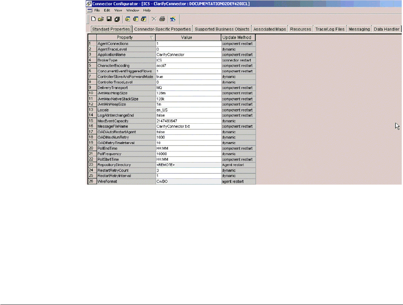This screenshot has height=305, width=403.
Task: Click the Property column sort arrow
Action: pyautogui.click(x=152, y=38)
